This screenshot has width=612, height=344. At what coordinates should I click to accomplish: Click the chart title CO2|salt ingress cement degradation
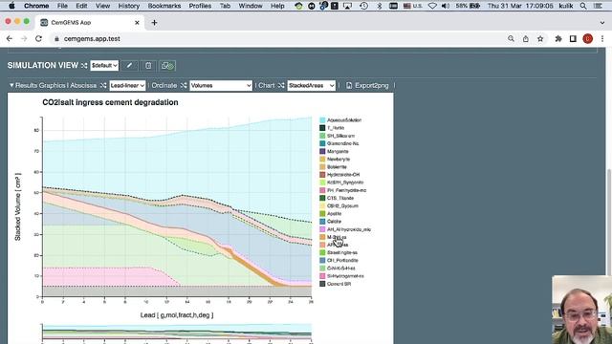(x=110, y=102)
